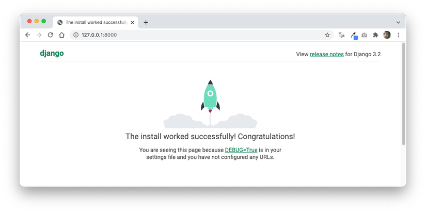Follow the 'release notes' link
This screenshot has height=213, width=426.
(x=326, y=54)
